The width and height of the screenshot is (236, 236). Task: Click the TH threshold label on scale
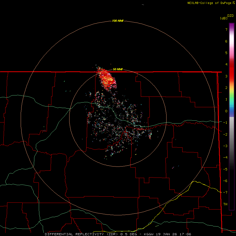pos(225,204)
